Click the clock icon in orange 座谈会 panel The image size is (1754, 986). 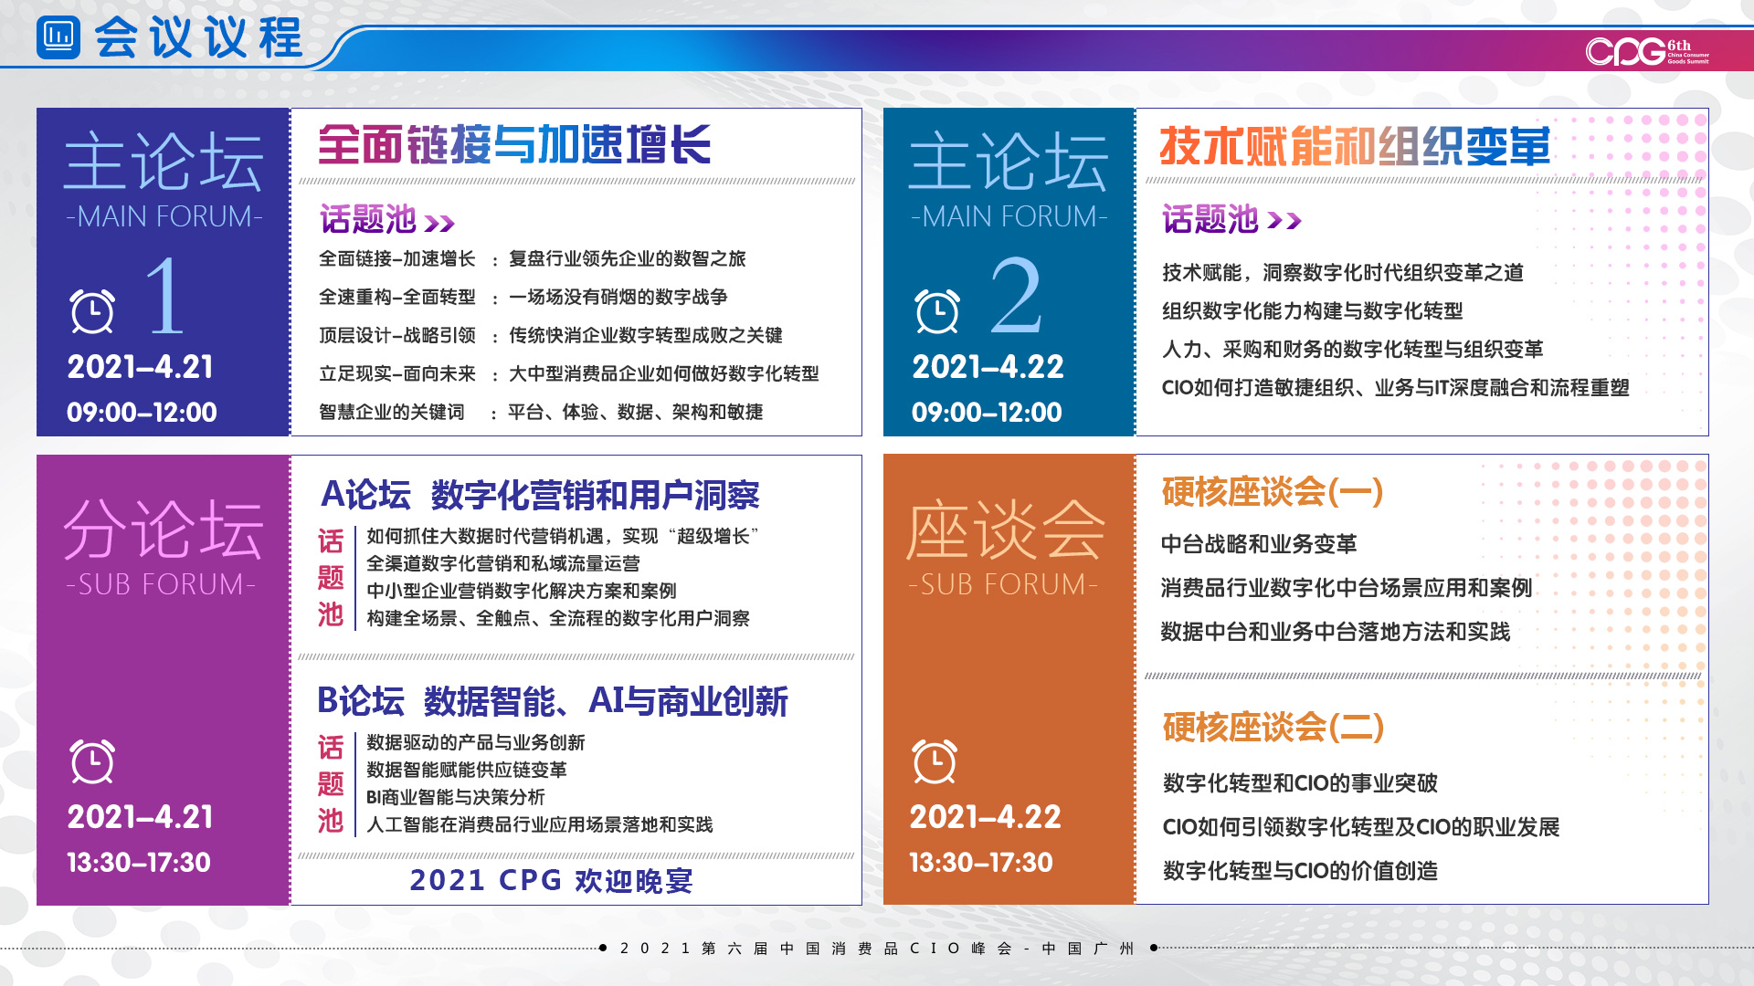pos(935,761)
